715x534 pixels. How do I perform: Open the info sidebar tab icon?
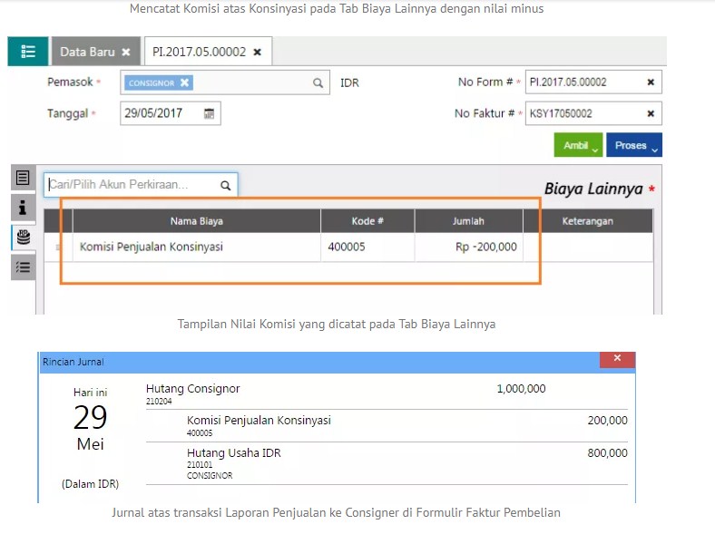(23, 207)
